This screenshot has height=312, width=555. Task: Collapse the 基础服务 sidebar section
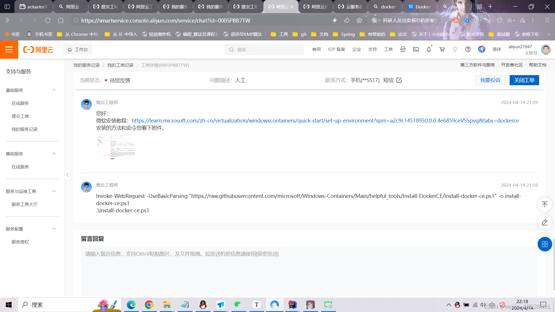tap(54, 90)
